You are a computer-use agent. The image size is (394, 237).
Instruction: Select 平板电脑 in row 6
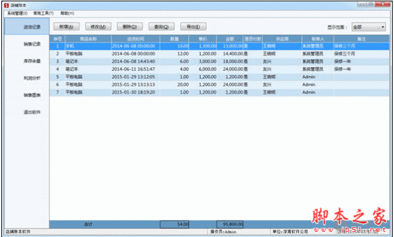(x=74, y=85)
